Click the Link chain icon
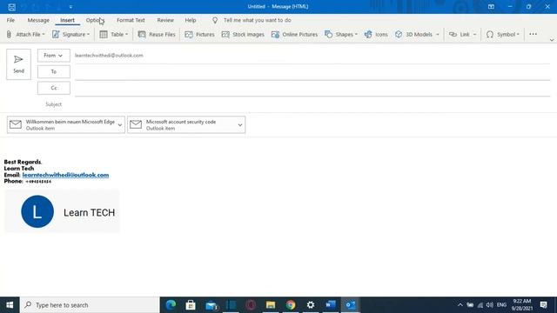This screenshot has height=313, width=557. click(453, 35)
